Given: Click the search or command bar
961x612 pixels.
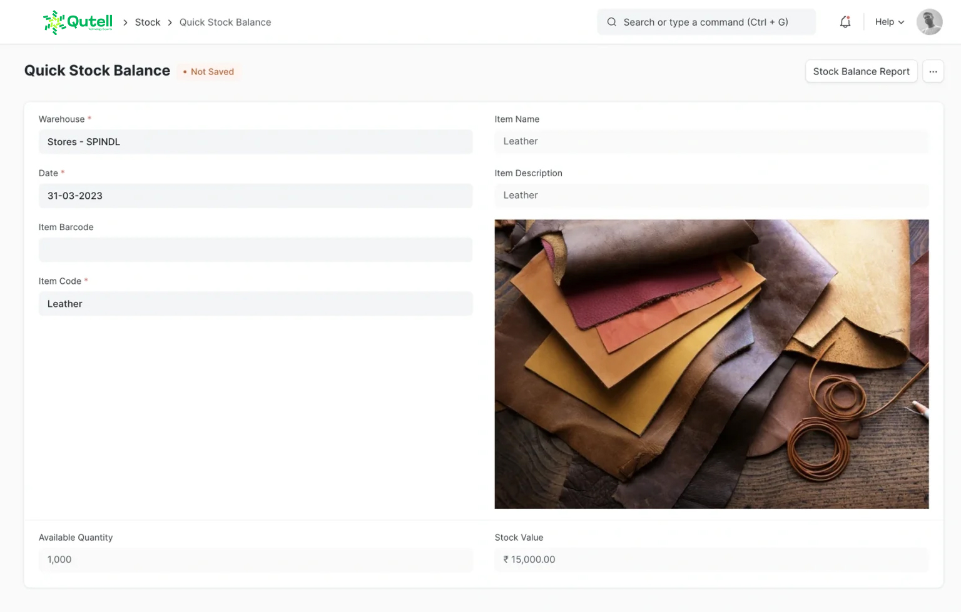Looking at the screenshot, I should [x=706, y=22].
